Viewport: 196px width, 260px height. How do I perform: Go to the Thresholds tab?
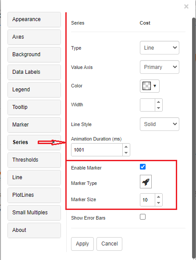(34, 160)
